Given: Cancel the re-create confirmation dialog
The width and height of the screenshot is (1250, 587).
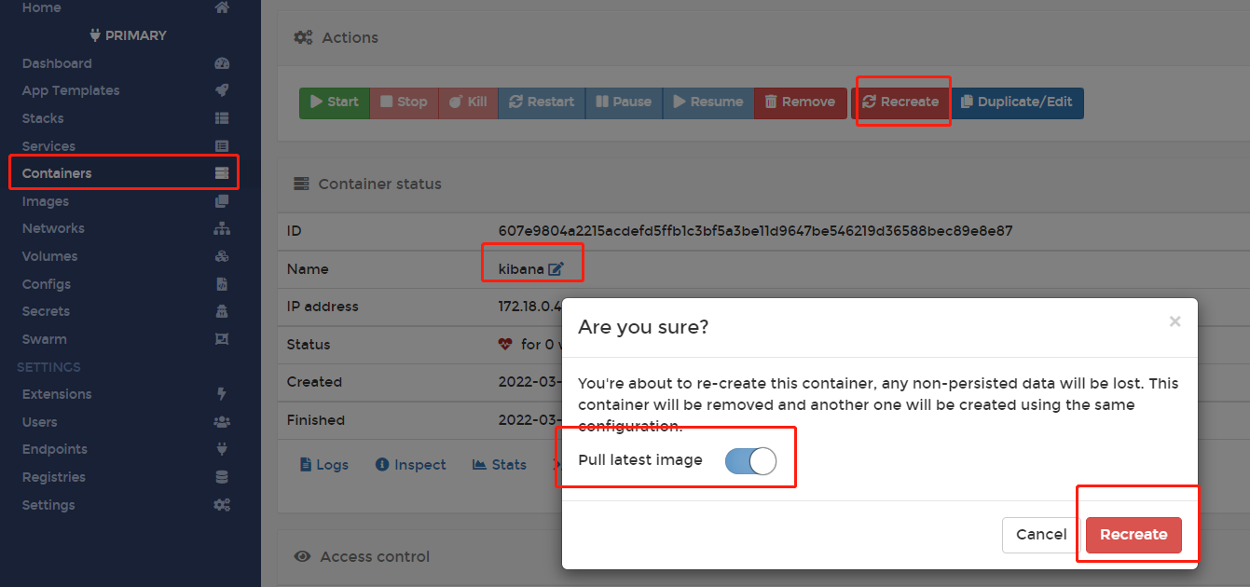Looking at the screenshot, I should 1041,535.
